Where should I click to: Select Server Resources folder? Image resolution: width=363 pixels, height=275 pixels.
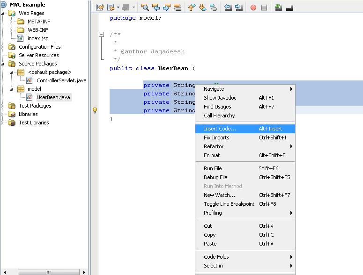pos(39,55)
